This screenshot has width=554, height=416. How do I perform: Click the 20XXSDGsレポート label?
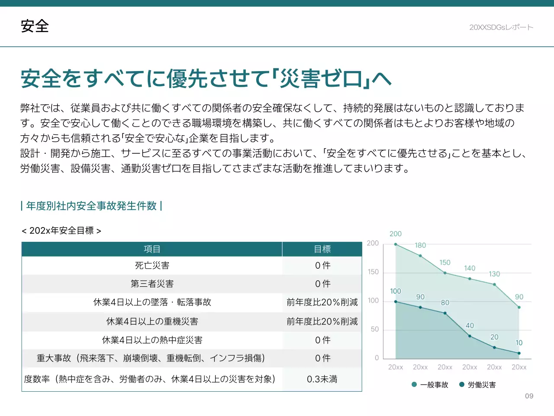coord(500,27)
